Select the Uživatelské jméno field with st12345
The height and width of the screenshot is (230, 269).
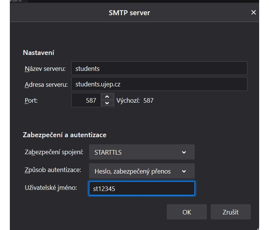141,188
